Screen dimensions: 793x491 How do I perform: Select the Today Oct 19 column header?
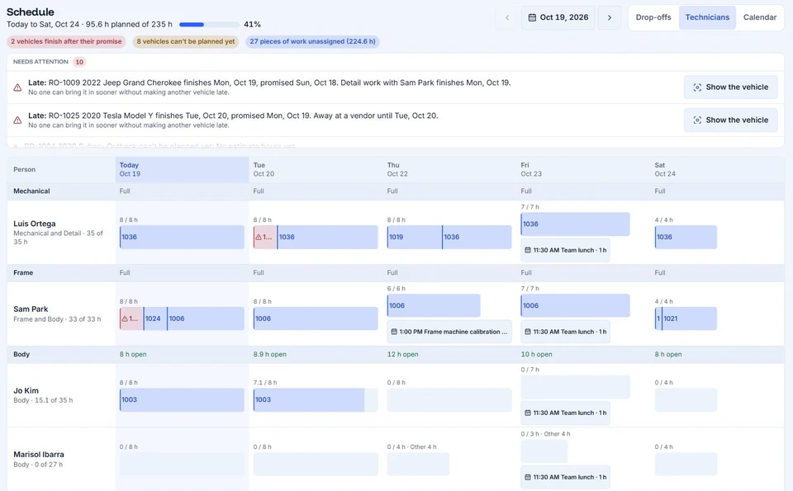click(182, 169)
